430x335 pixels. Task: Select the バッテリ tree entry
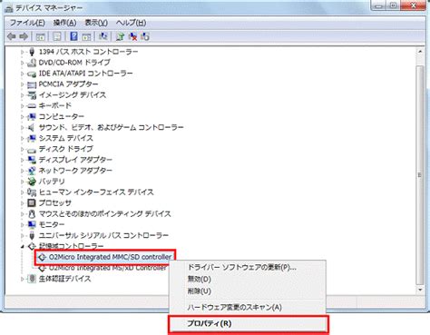pyautogui.click(x=52, y=182)
